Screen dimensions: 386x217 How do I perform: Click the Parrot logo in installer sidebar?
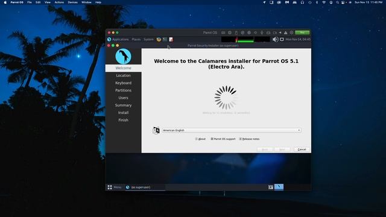click(x=123, y=56)
